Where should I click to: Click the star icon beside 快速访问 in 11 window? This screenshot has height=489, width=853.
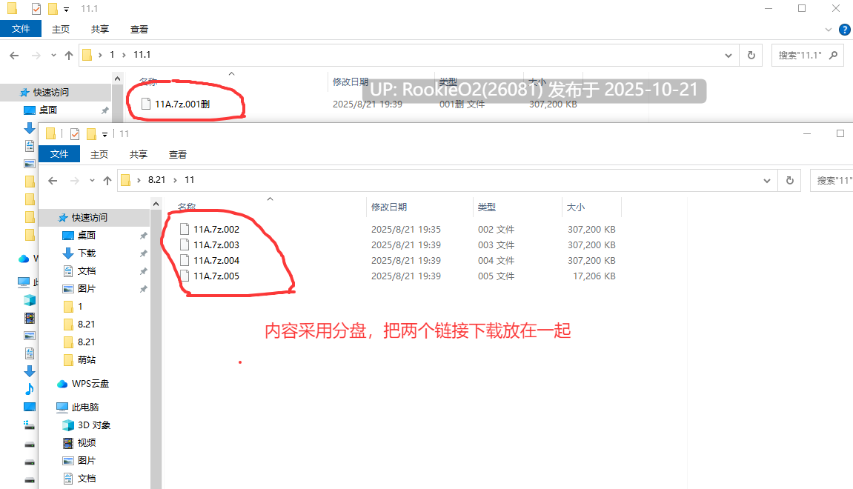[x=63, y=218]
